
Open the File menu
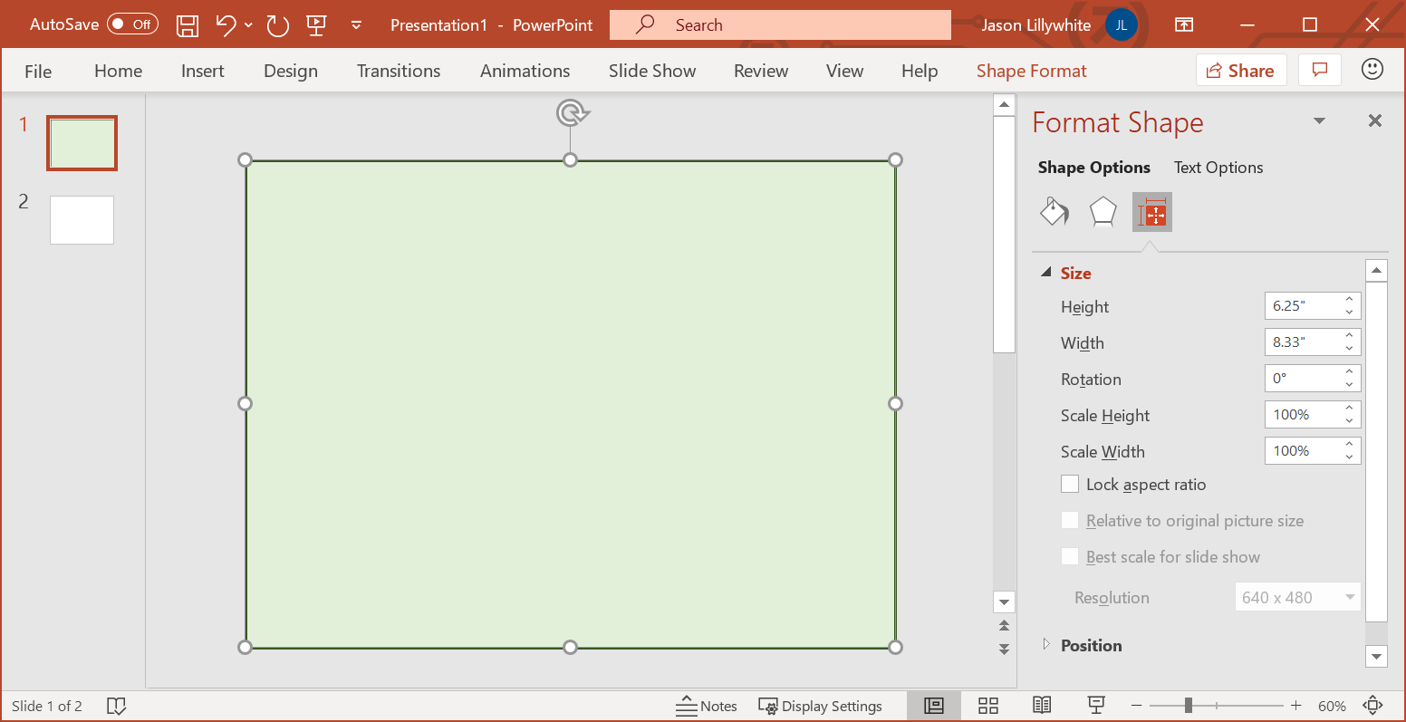38,71
